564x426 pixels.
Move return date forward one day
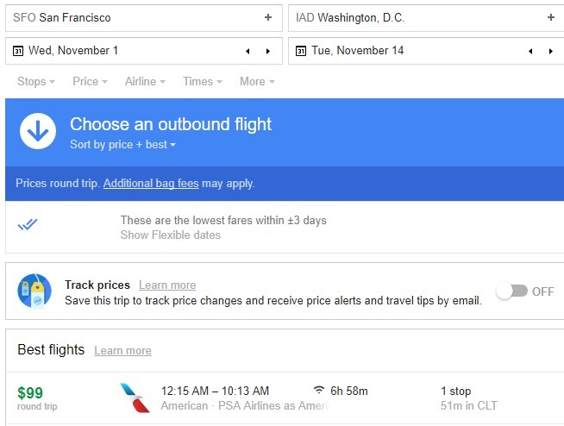[551, 51]
